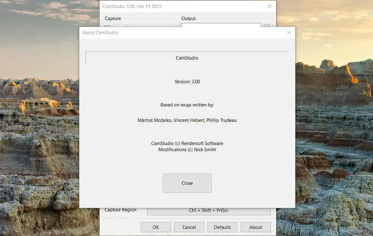Click the X on About CamStudio title bar
373x236 pixels.
289,33
